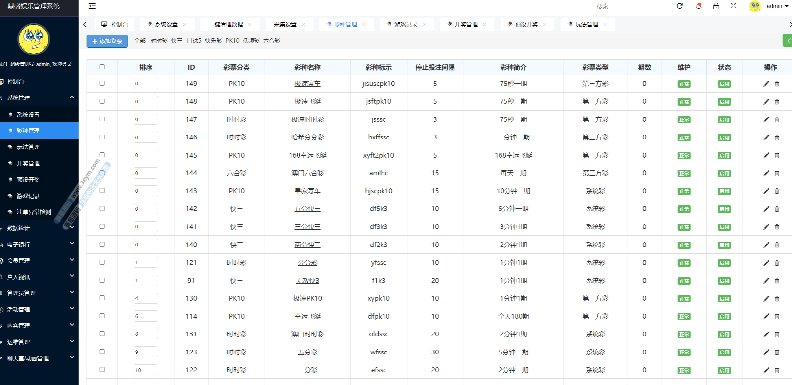792x385 pixels.
Task: Click the 添加彩票 button
Action: (x=107, y=41)
